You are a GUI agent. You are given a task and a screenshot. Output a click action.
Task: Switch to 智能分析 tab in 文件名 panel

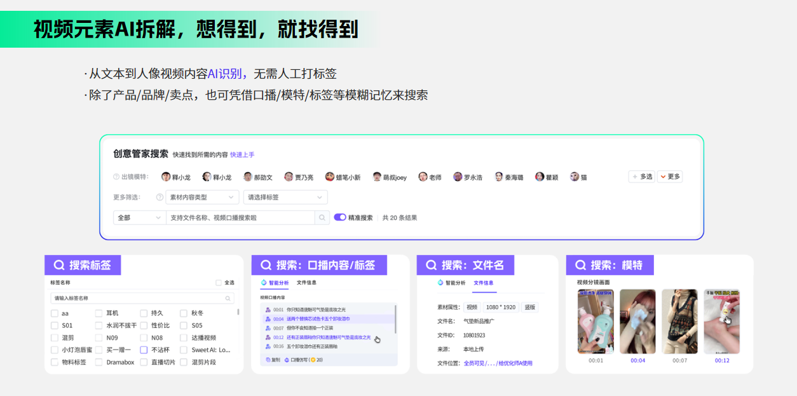pos(451,283)
